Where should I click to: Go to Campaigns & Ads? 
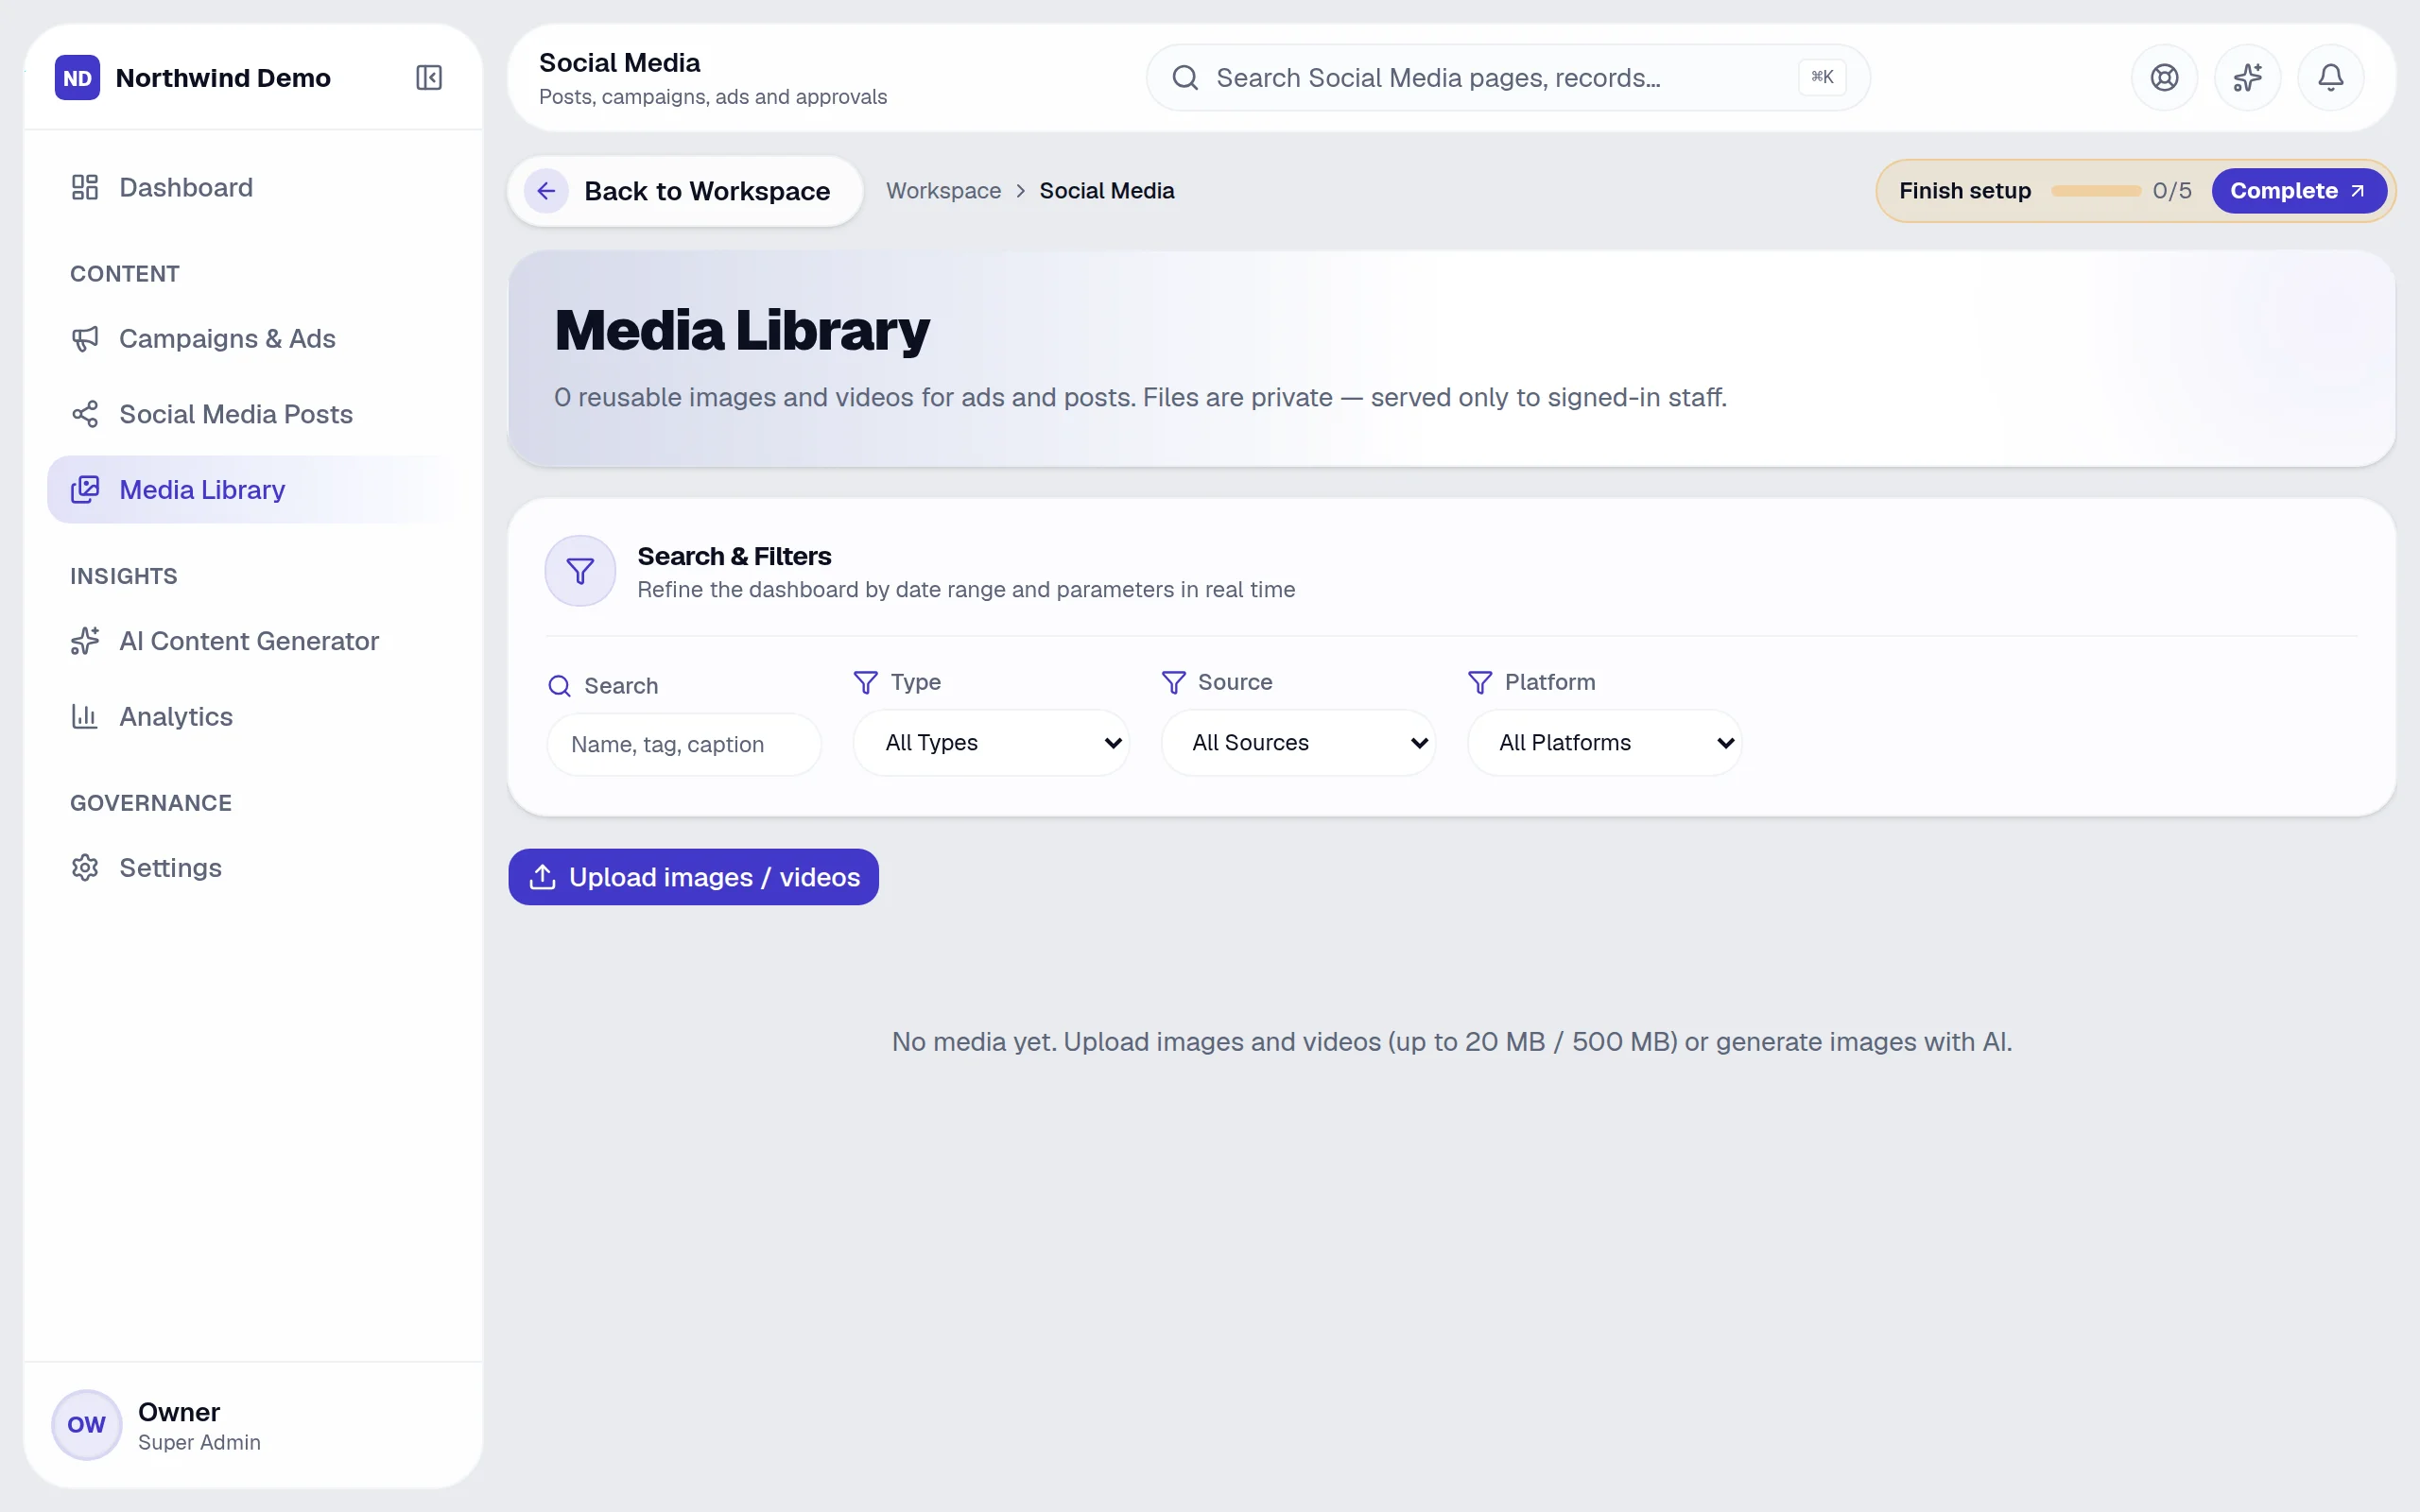[253, 339]
